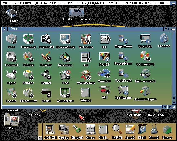The height and width of the screenshot is (141, 177).
Task: Click the Prefs horizontal scrollbar
Action: (x=82, y=106)
